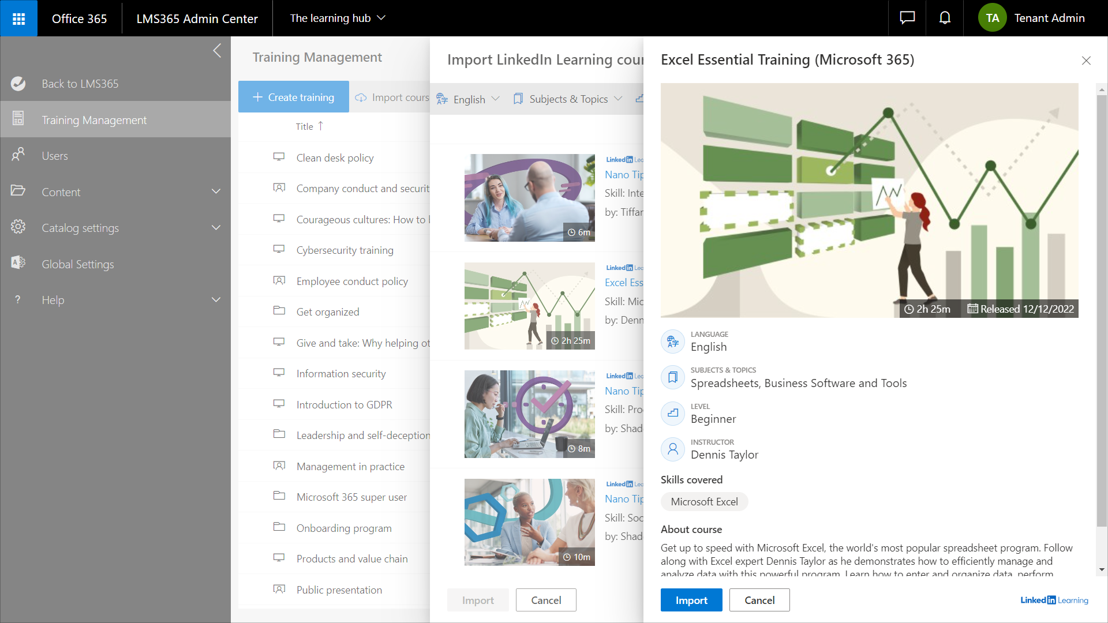1108x623 pixels.
Task: Open Tenant Admin account name
Action: tap(1050, 18)
